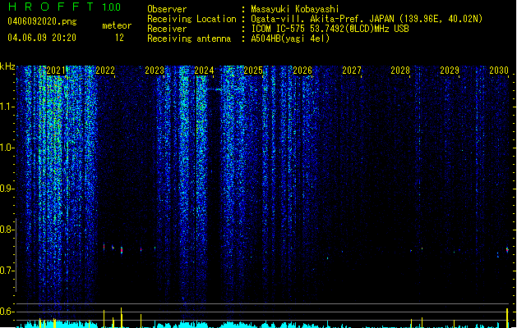Click the 2024 time axis label

(x=204, y=71)
